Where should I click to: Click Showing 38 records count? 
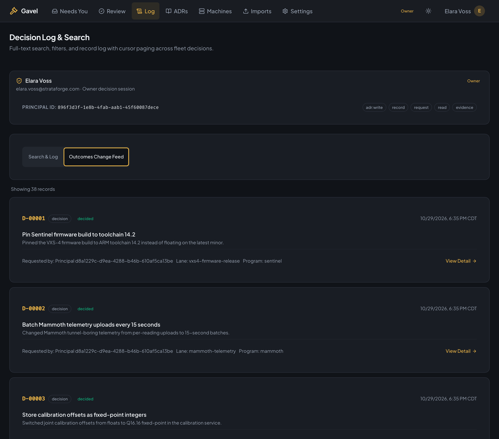(33, 189)
